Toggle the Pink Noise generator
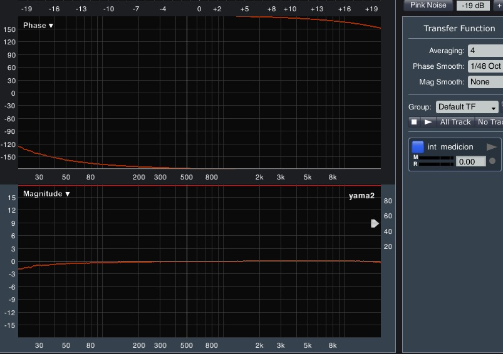 pyautogui.click(x=428, y=6)
